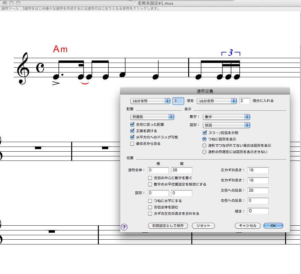Screen dimensions: 301x274
Task: Select つねに図形を表示 radio button
Action: tap(204, 139)
